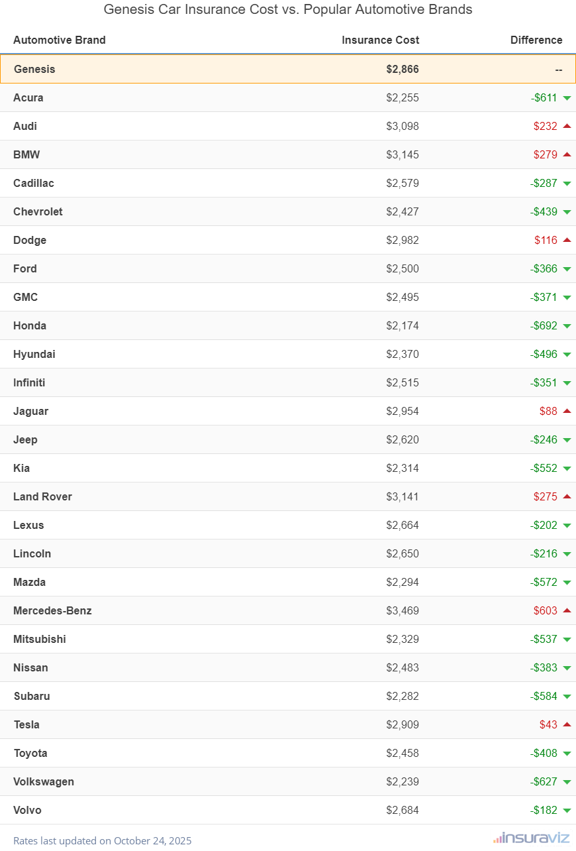The image size is (576, 851).
Task: Click the red up arrow in Mercedes-Benz row
Action: pos(567,610)
